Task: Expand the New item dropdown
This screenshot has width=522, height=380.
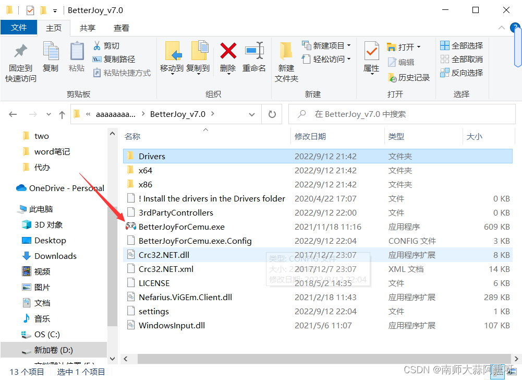Action: (349, 45)
